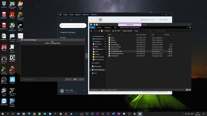Select Rocket League desktop icon
Viewport: 207px width, 116px height.
[x=12, y=103]
